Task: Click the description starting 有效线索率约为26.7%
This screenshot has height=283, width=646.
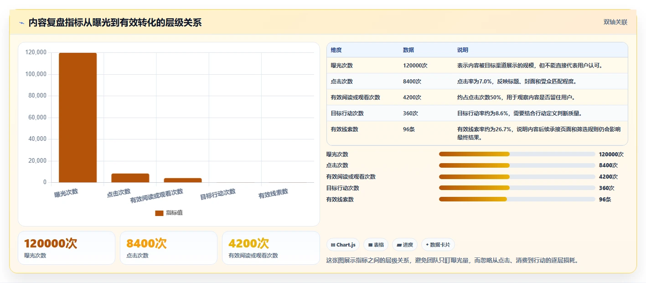Action: [x=539, y=133]
